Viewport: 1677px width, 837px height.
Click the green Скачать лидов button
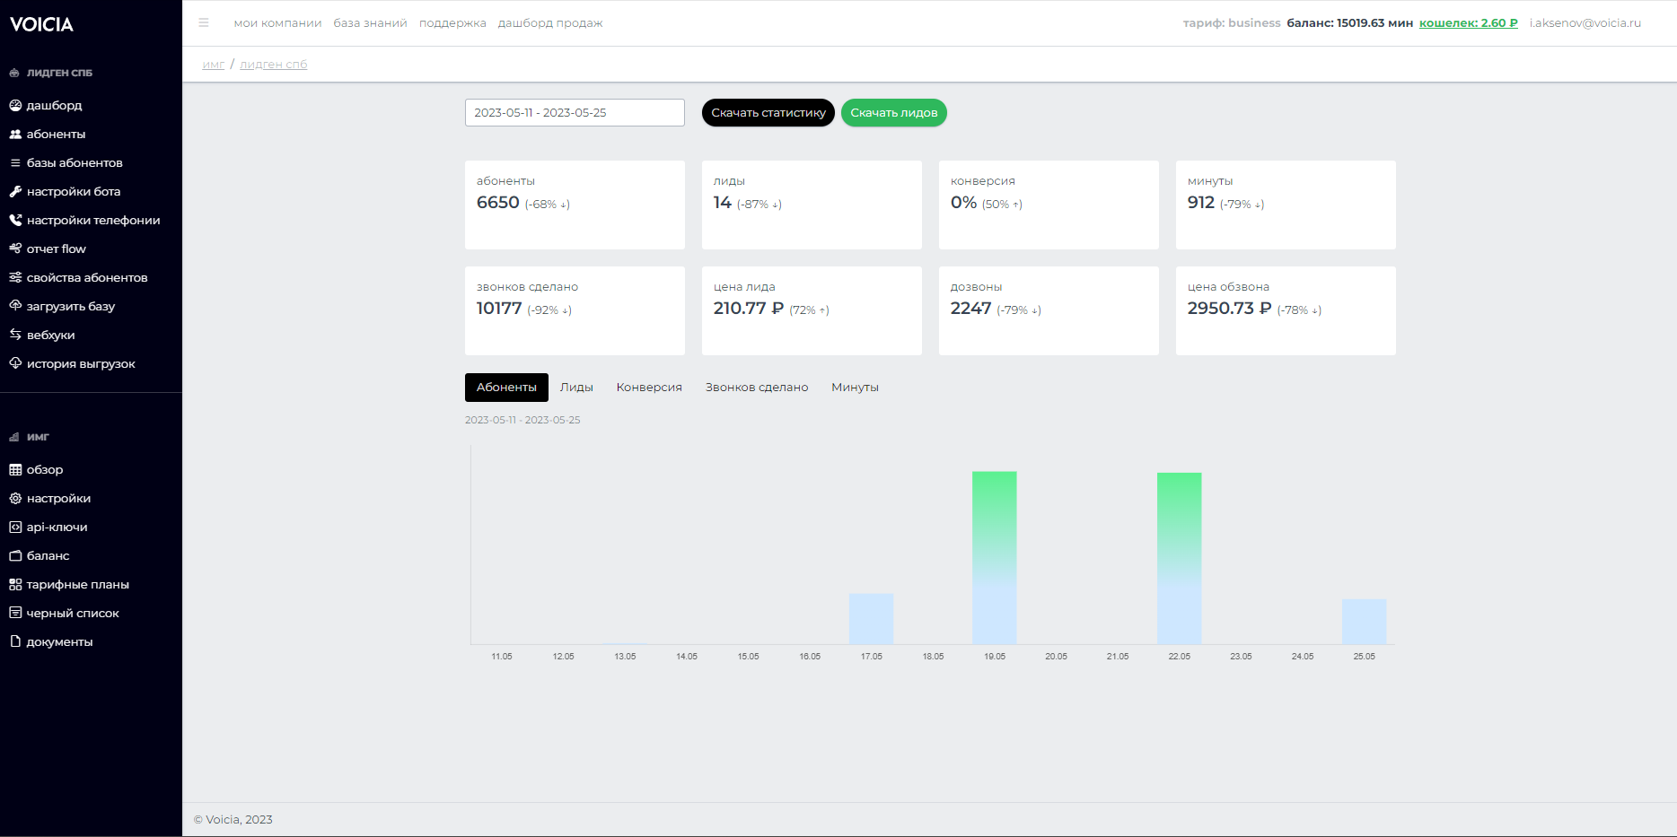894,113
